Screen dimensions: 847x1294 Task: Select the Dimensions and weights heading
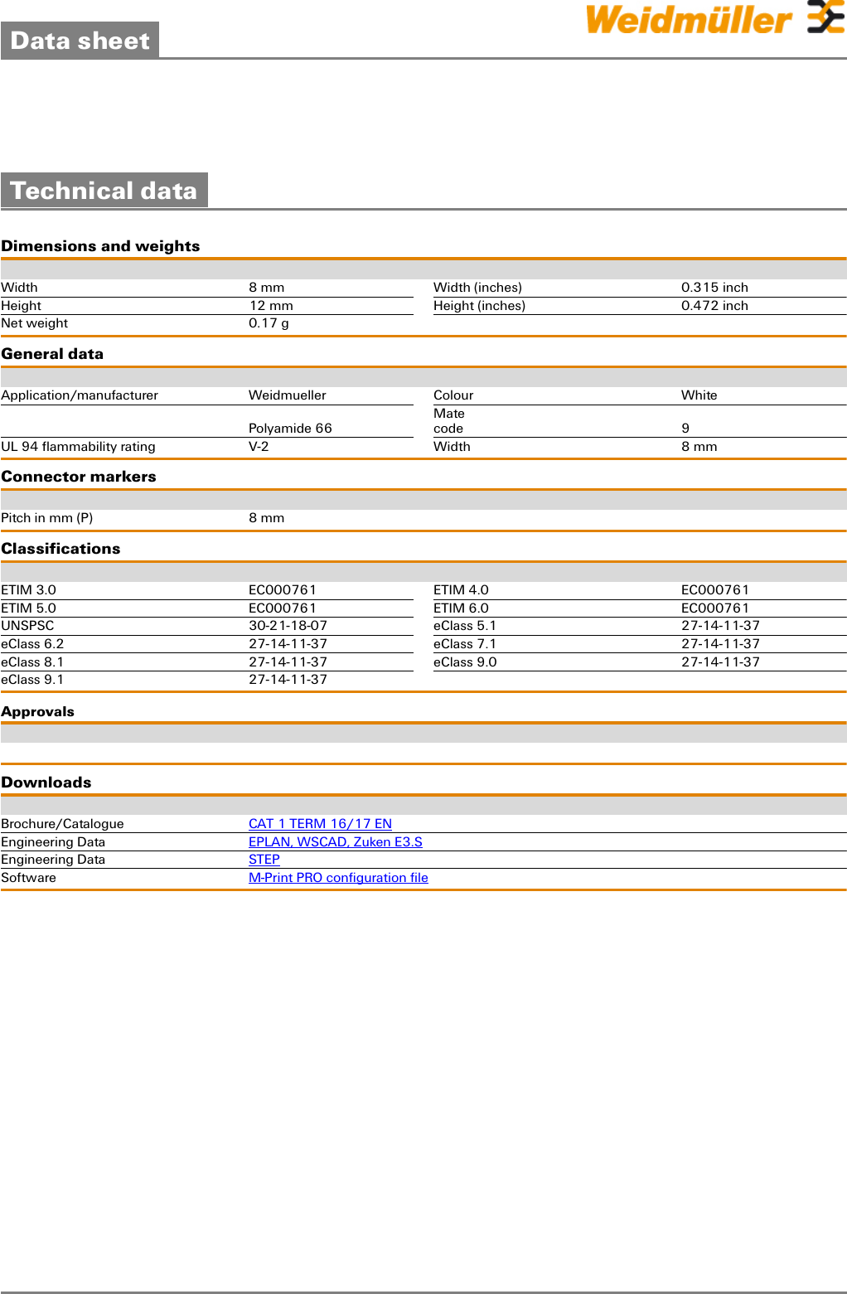click(x=100, y=246)
